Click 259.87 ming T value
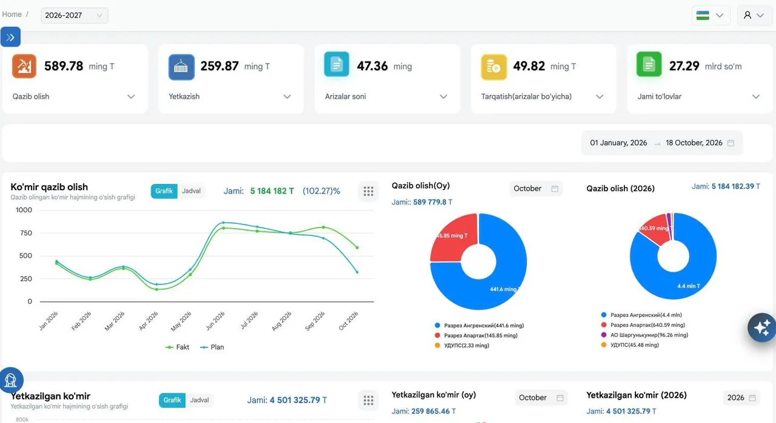The height and width of the screenshot is (423, 776). click(235, 67)
